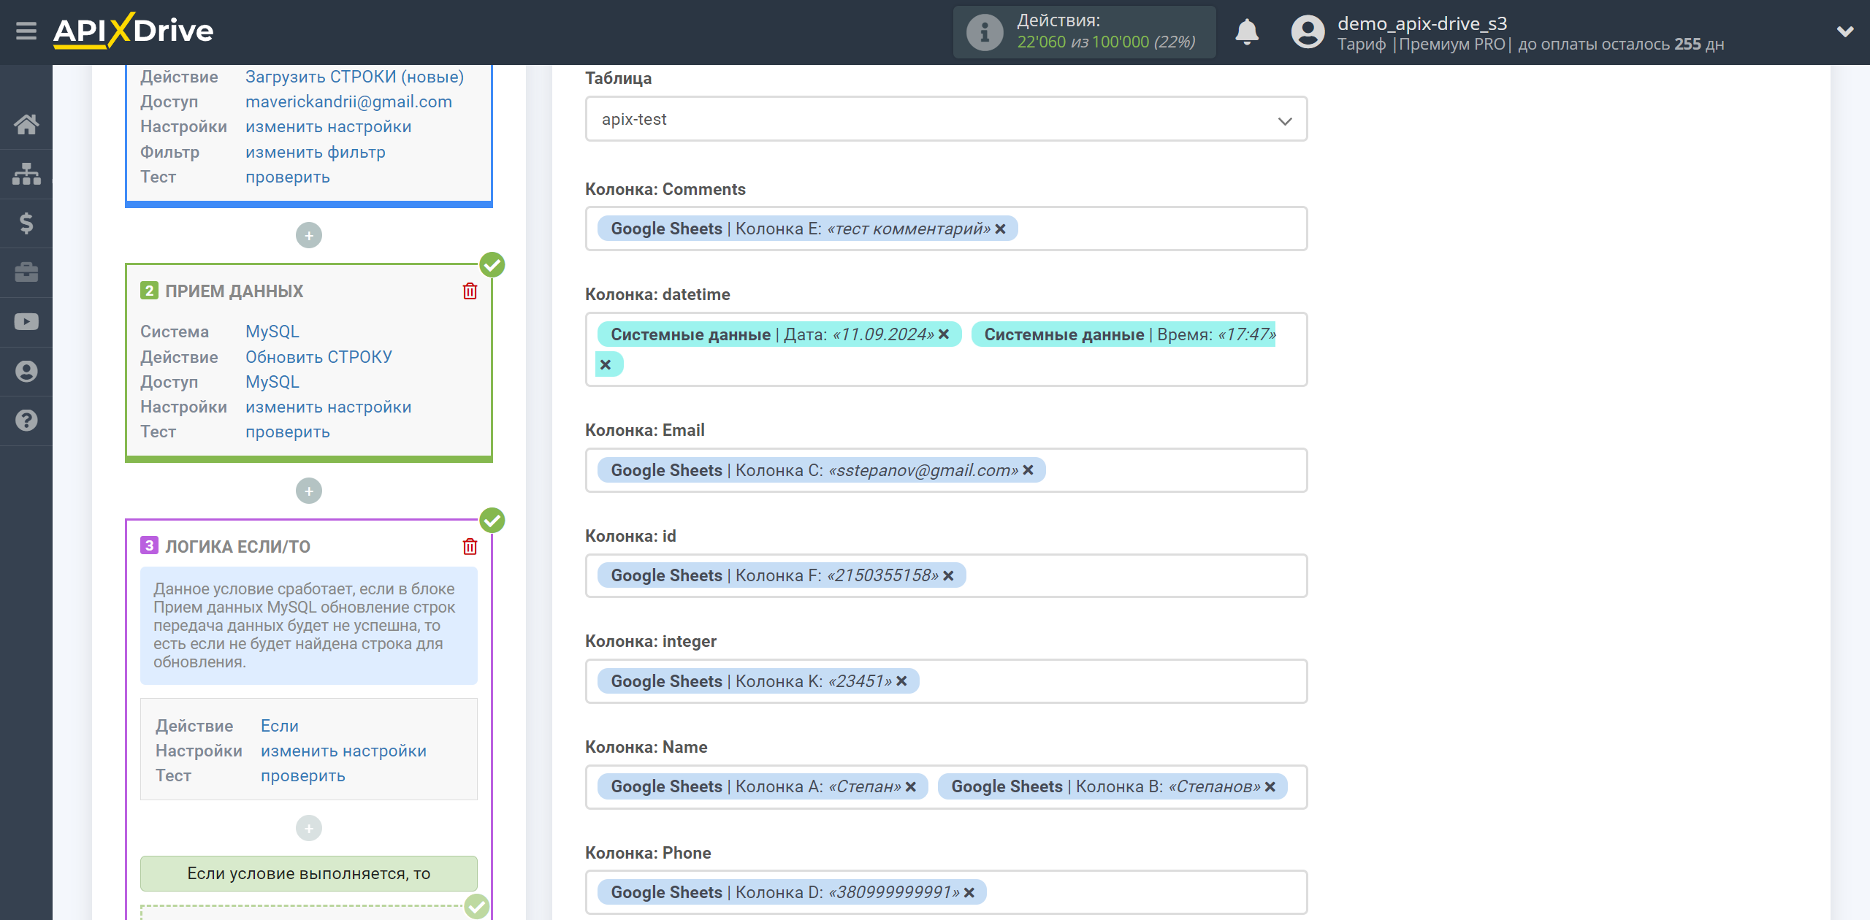Click изменить настройки in ПРИЕМ ДАННЫХ
Image resolution: width=1870 pixels, height=920 pixels.
(328, 407)
